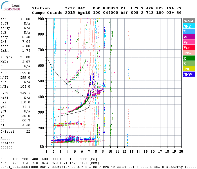Click the 500200 code under Artist5
Screen dimensions: 197x169
(6, 147)
